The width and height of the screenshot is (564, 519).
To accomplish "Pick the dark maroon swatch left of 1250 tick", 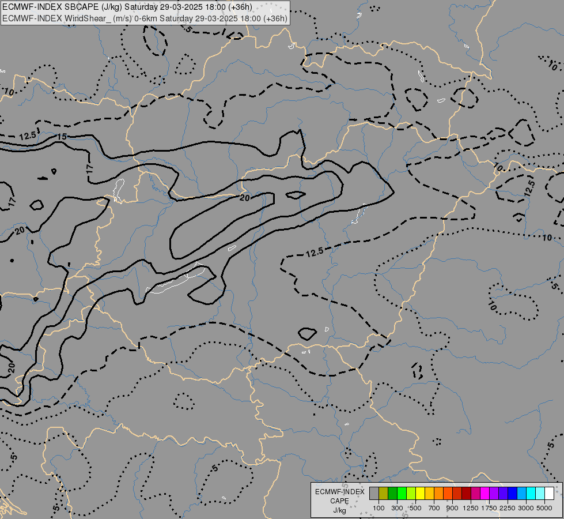I will [467, 493].
